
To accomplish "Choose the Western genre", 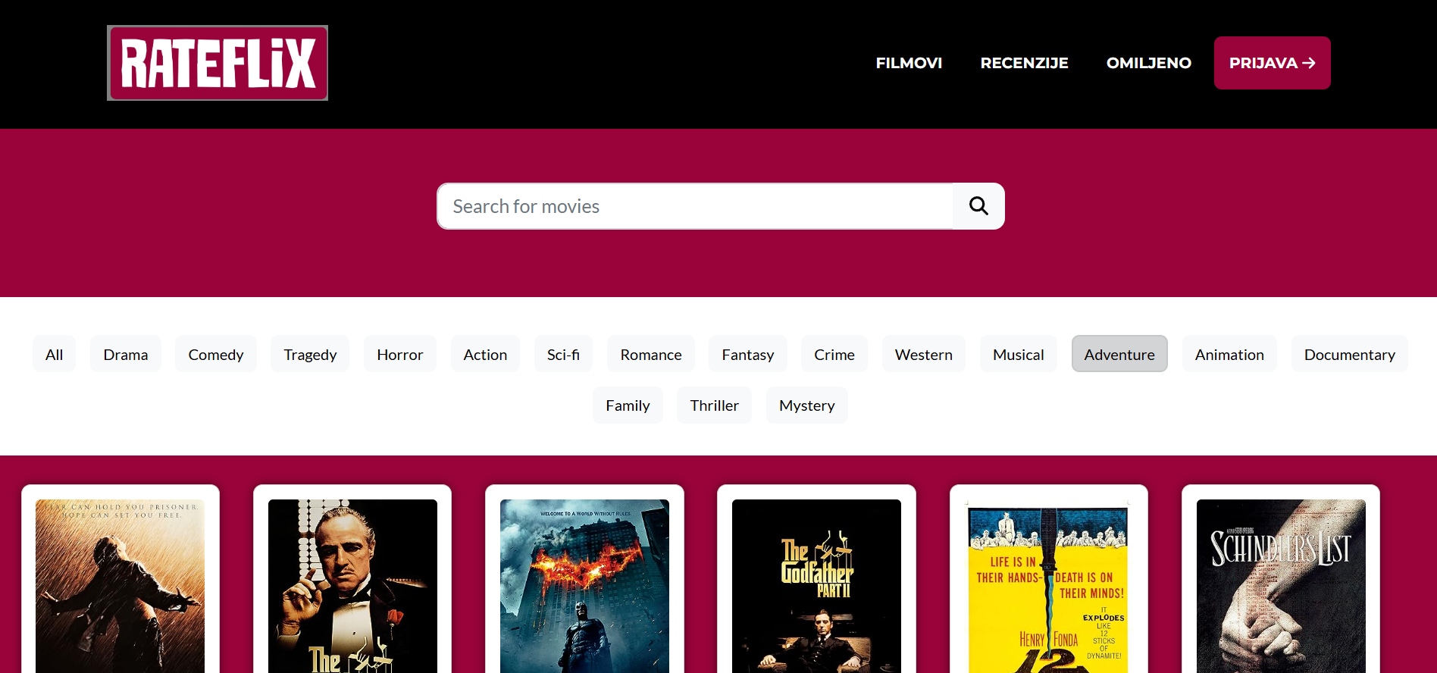I will click(x=924, y=354).
